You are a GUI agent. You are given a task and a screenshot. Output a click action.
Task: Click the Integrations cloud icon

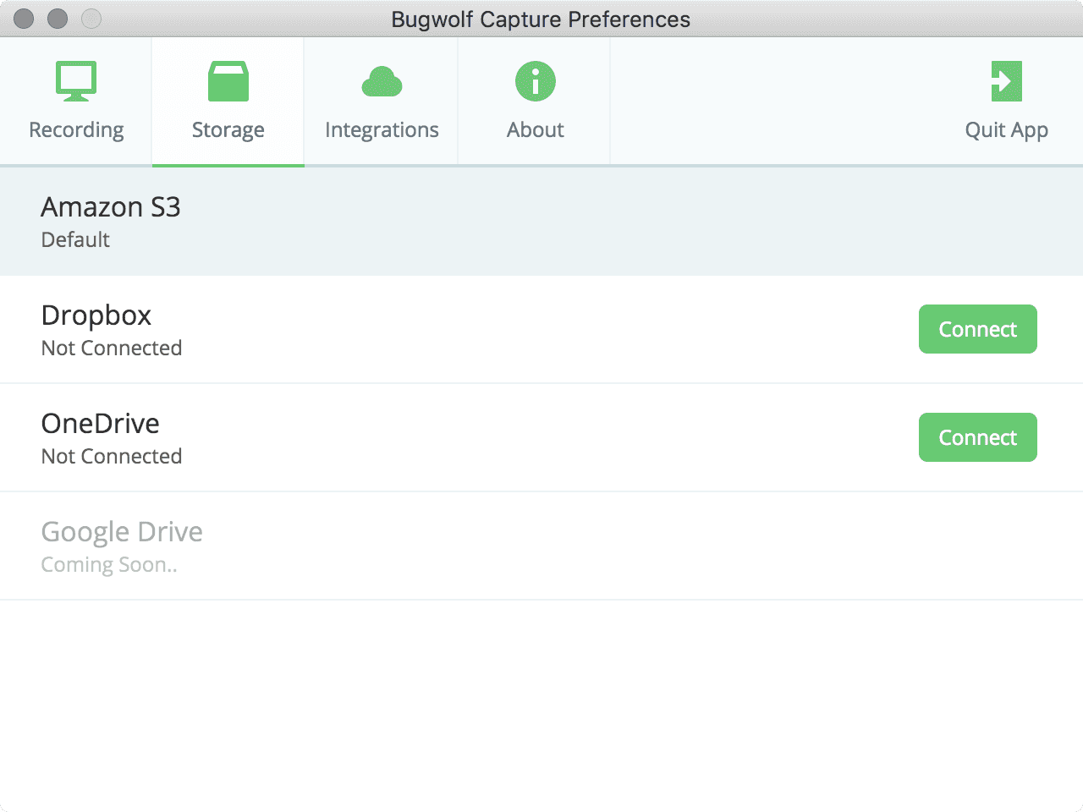click(382, 81)
